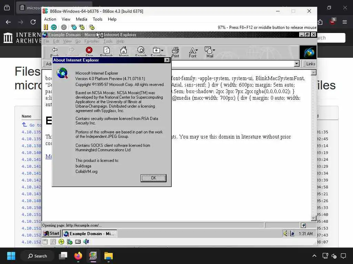Click Example Domain taskbar button in Windows 95
The image size is (353, 264).
[89, 233]
